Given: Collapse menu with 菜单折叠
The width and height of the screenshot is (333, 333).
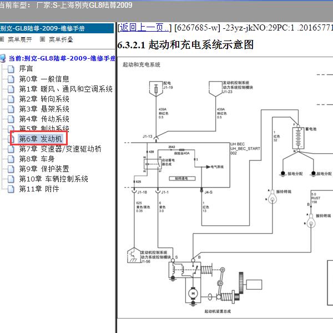Looking at the screenshot, I should point(61,39).
